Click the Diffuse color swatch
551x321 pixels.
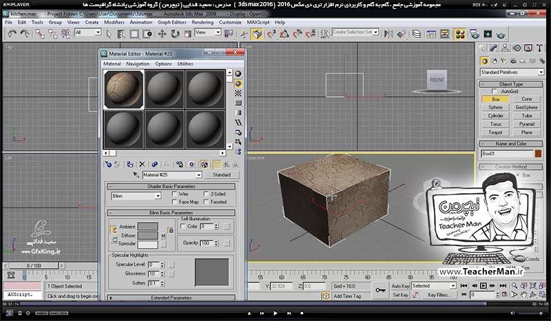pos(147,235)
